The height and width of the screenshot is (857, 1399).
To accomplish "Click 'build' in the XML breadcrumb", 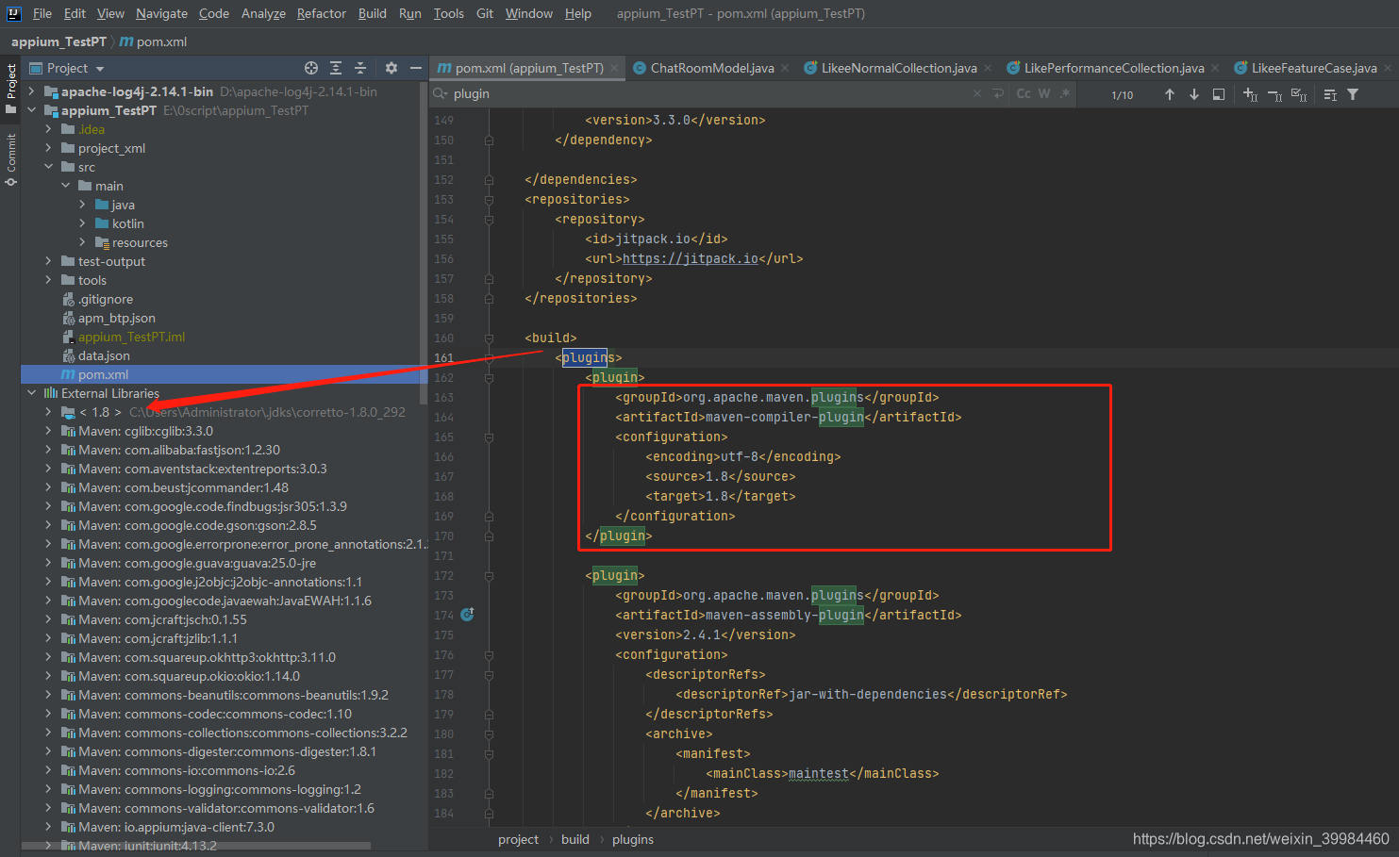I will click(575, 839).
